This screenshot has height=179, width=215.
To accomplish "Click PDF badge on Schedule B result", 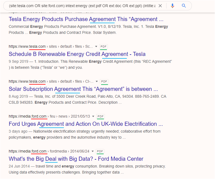I will [x=104, y=47].
